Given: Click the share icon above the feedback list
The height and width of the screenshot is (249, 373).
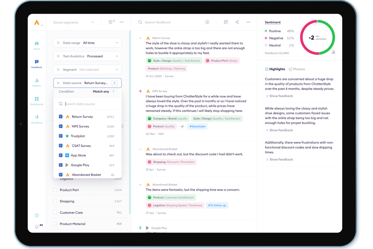Looking at the screenshot, I should (237, 22).
